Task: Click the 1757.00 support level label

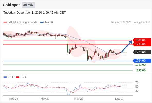Action: click(x=140, y=65)
